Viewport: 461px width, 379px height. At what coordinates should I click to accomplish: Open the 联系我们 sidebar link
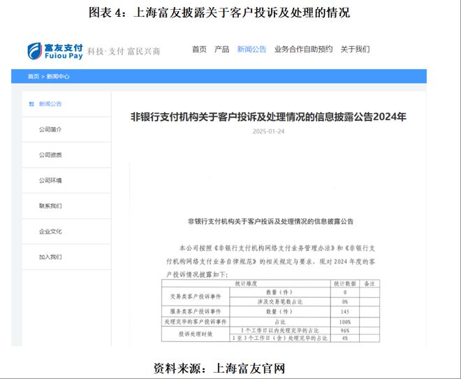pyautogui.click(x=50, y=206)
